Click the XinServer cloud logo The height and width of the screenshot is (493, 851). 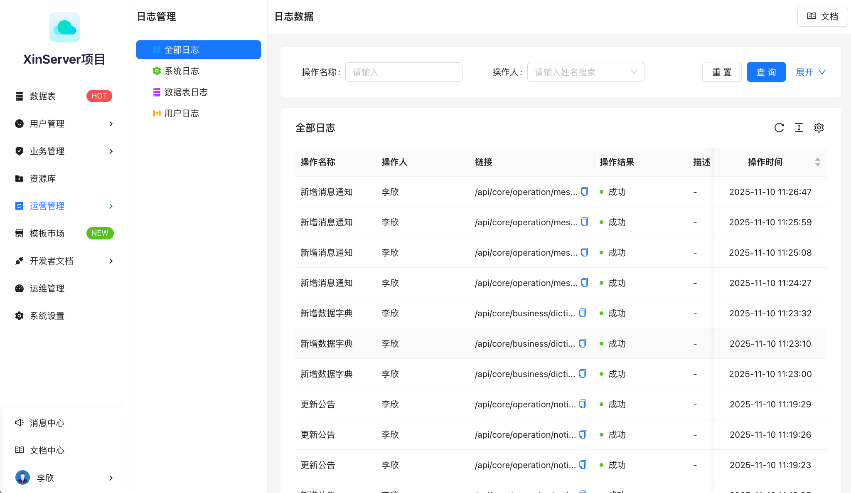coord(64,27)
